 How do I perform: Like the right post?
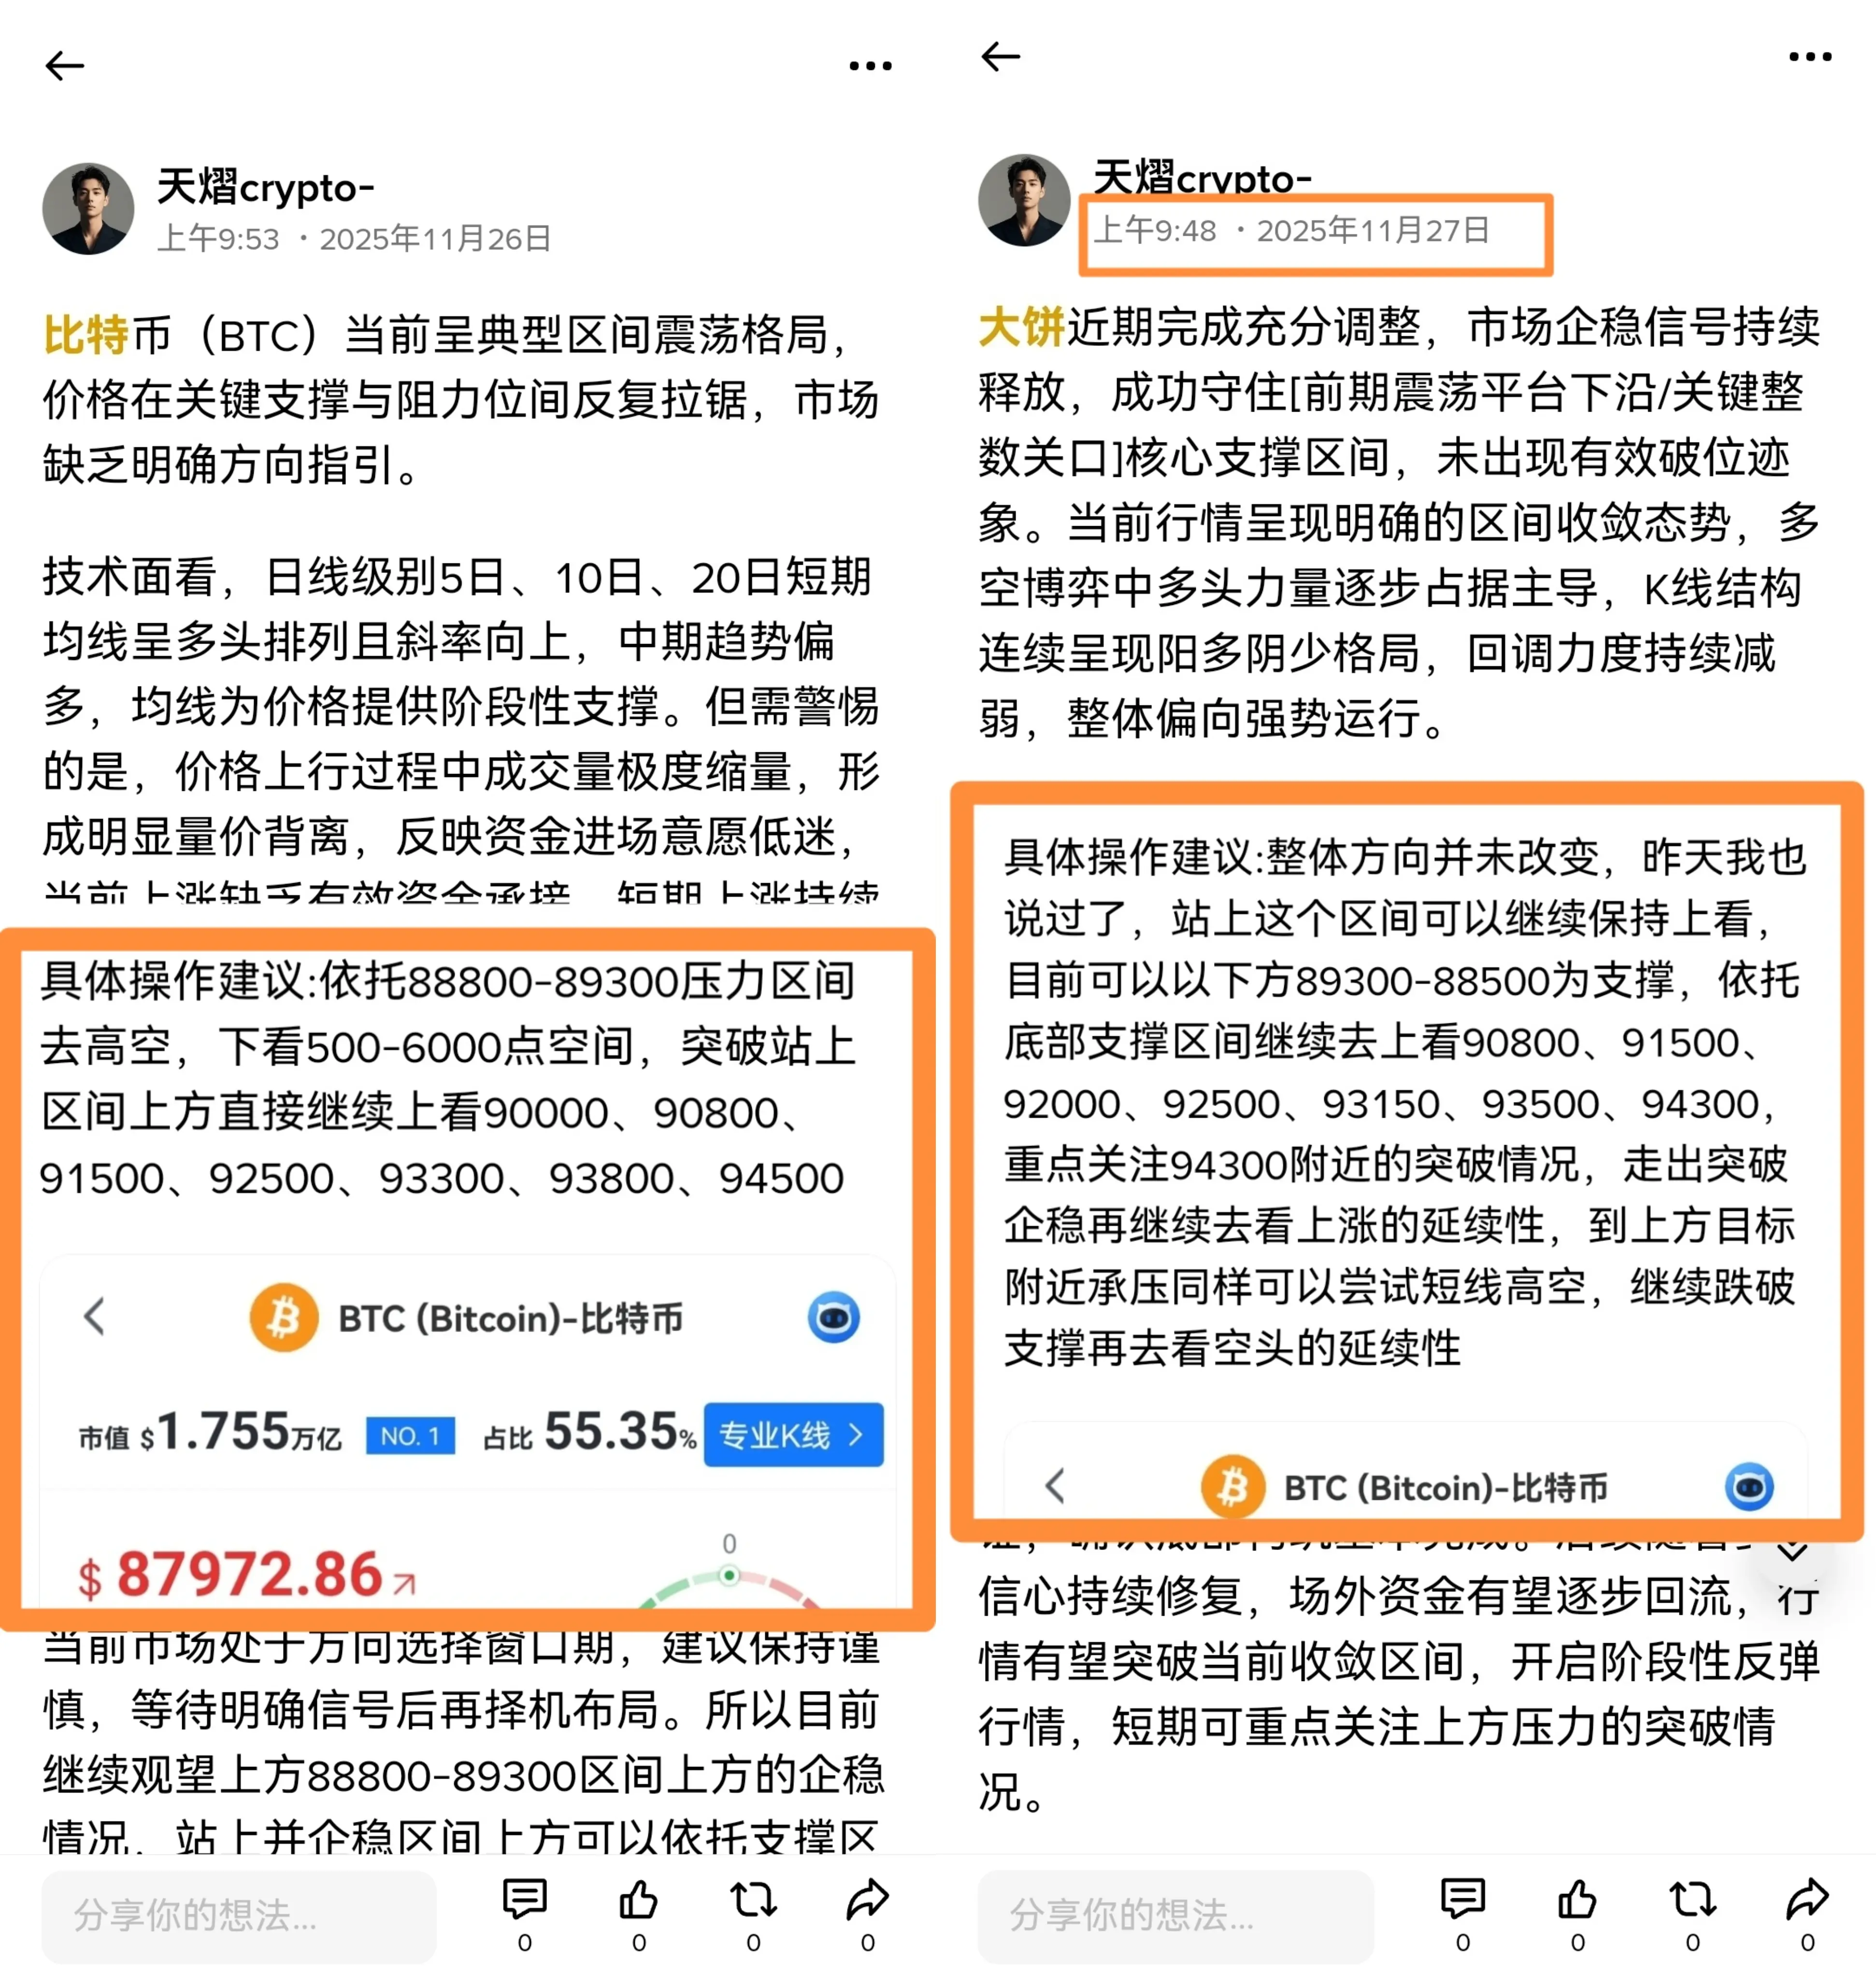pos(1578,1899)
